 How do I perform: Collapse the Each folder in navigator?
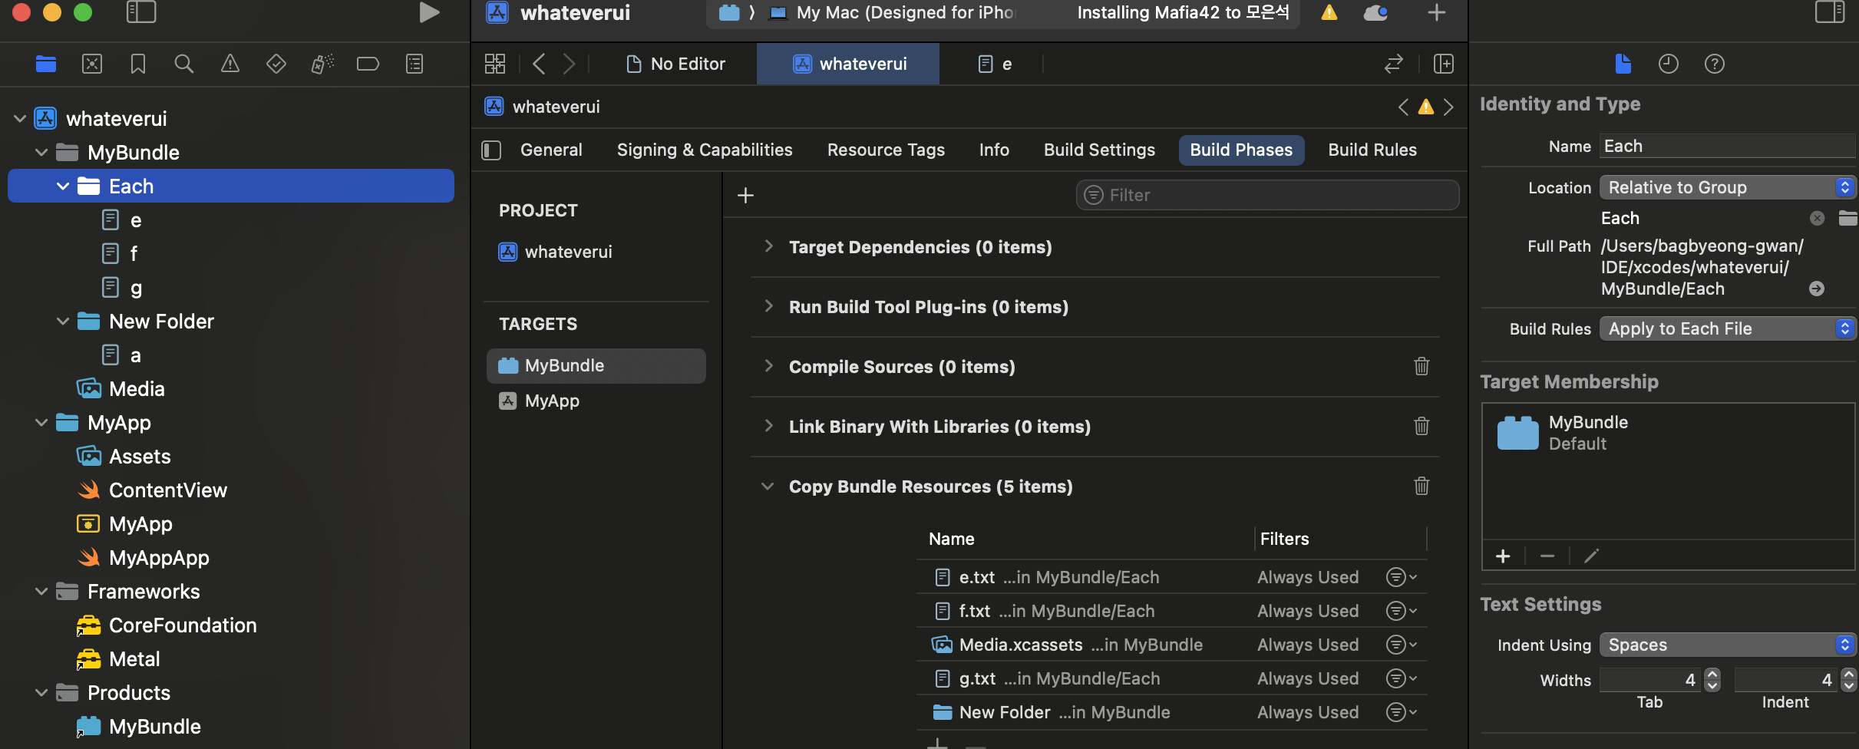click(x=63, y=186)
